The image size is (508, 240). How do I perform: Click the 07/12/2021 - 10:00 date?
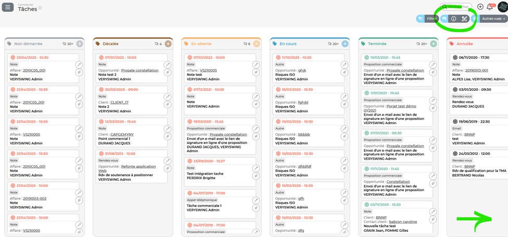click(209, 89)
